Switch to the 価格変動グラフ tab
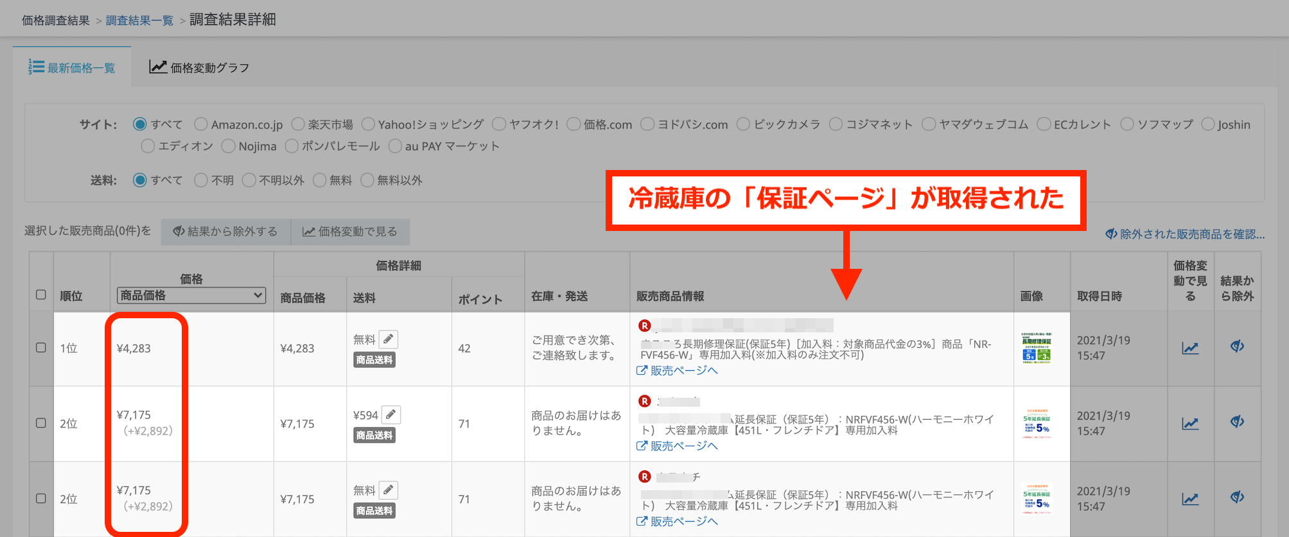Viewport: 1289px width, 537px height. (x=200, y=67)
